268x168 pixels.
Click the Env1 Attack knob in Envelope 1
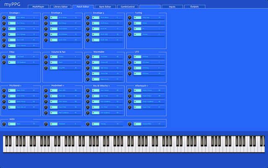coord(4,18)
